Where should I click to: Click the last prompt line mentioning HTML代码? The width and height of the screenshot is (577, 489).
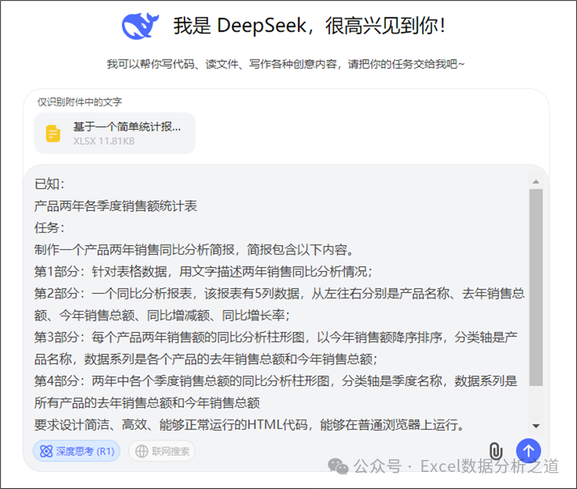pyautogui.click(x=249, y=424)
